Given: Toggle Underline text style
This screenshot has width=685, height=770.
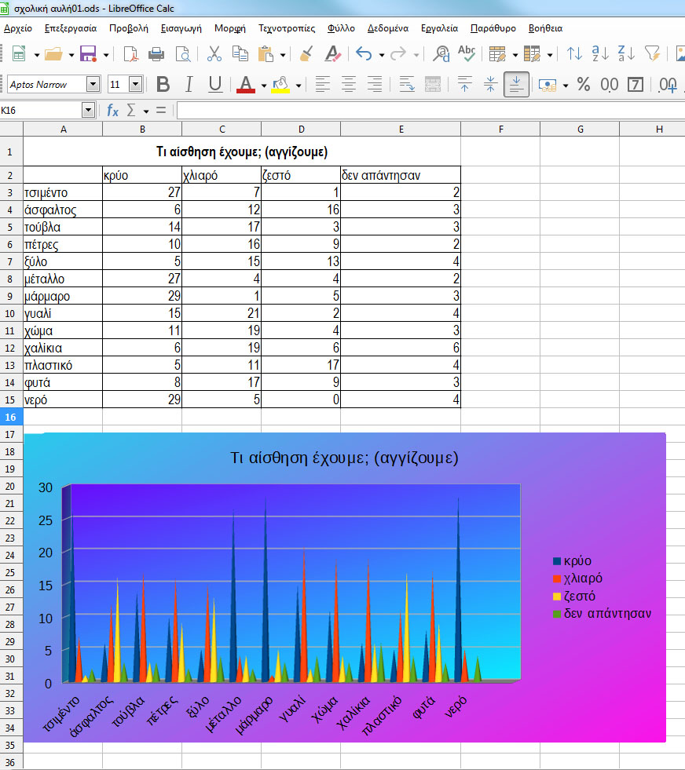Looking at the screenshot, I should click(x=215, y=85).
